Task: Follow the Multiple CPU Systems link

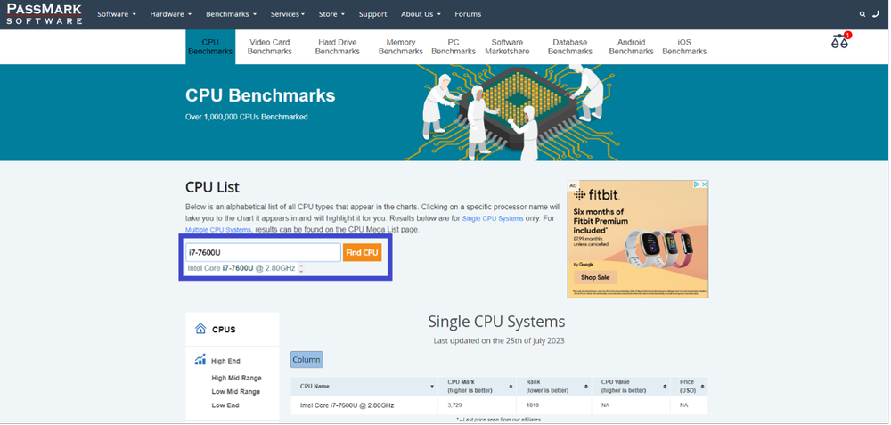Action: 218,230
